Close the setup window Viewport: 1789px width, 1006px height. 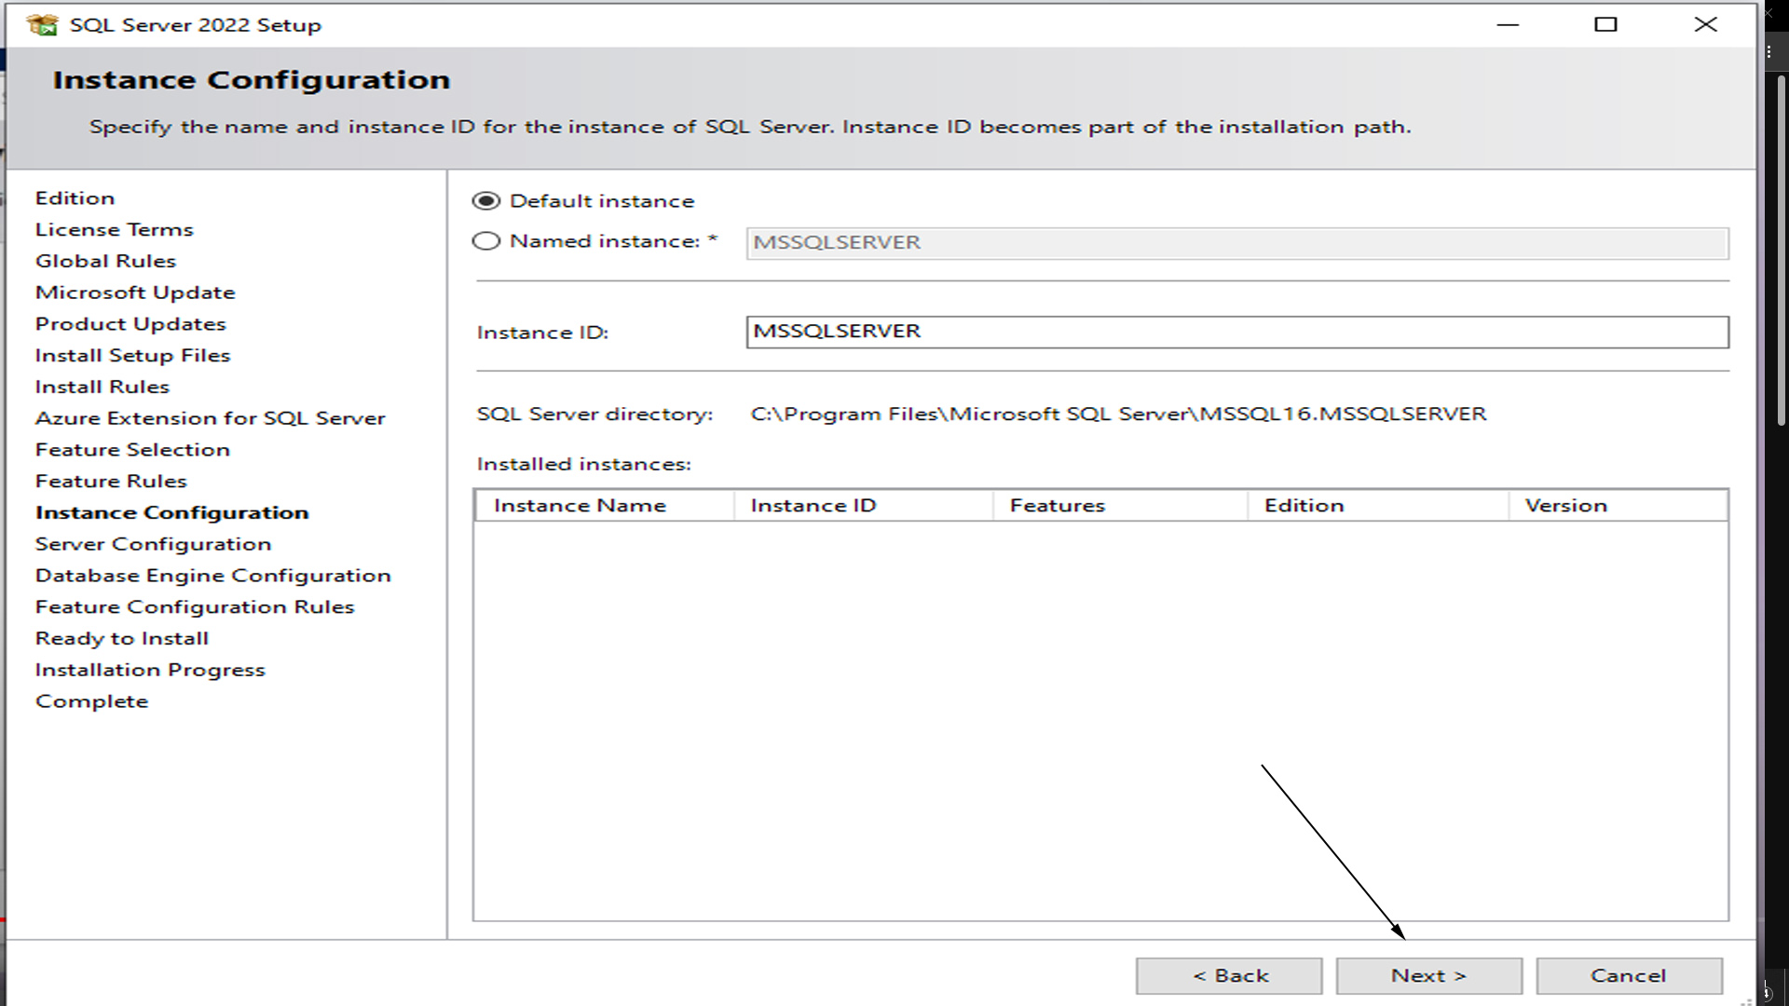click(x=1705, y=25)
